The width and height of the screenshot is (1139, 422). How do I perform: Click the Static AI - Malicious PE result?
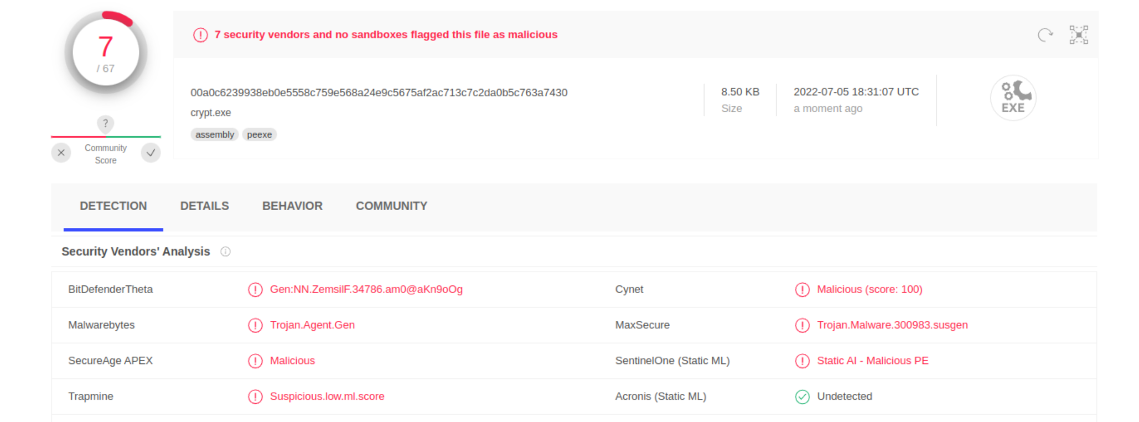click(873, 361)
